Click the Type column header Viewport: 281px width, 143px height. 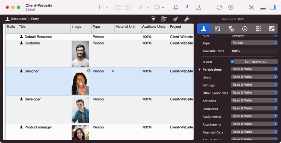pyautogui.click(x=103, y=28)
